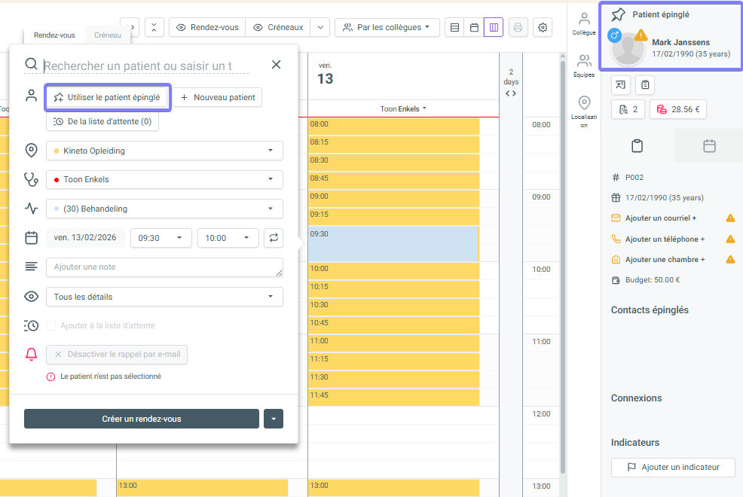Close the patient search popup
Viewport: 743px width, 497px height.
pyautogui.click(x=276, y=65)
